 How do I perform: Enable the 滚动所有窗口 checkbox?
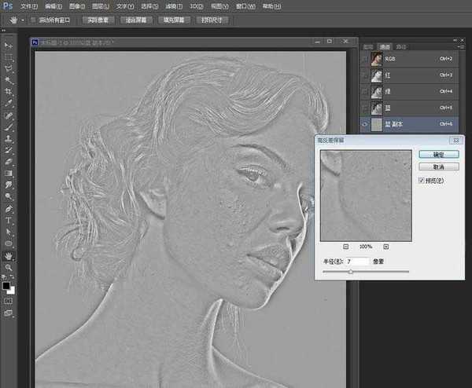click(32, 20)
